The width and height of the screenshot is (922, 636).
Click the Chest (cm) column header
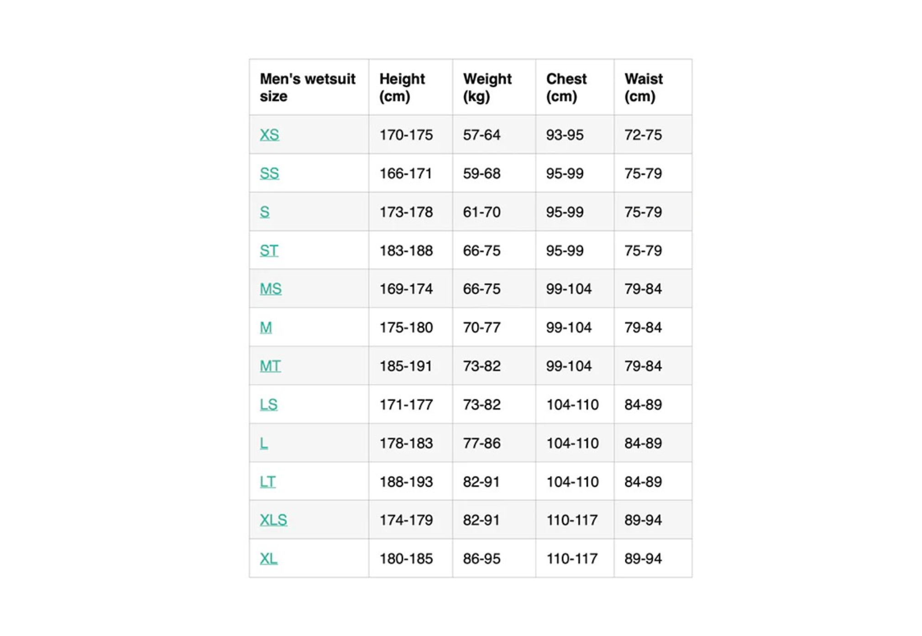(566, 88)
